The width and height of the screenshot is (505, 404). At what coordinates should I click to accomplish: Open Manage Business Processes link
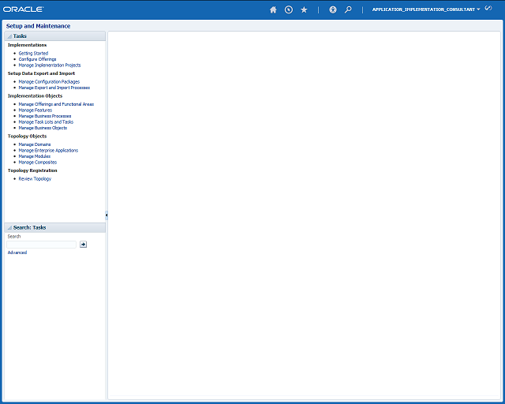click(45, 116)
